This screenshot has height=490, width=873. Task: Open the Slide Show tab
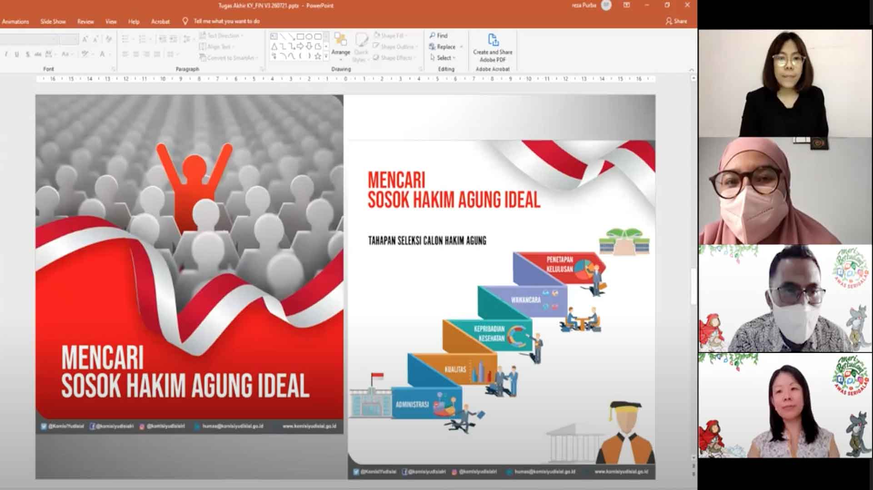click(53, 21)
